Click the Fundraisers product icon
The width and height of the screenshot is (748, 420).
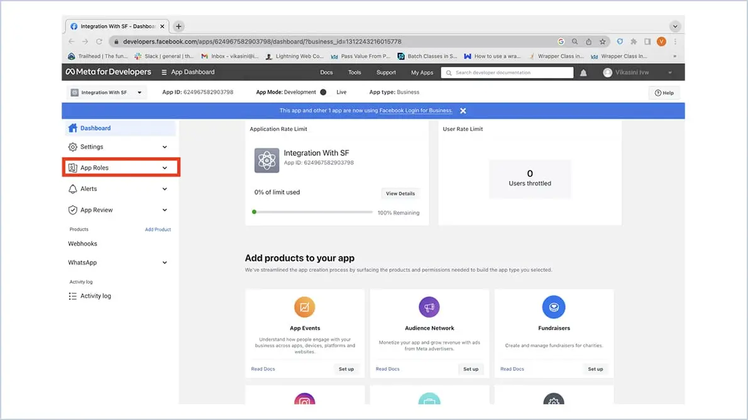click(554, 307)
